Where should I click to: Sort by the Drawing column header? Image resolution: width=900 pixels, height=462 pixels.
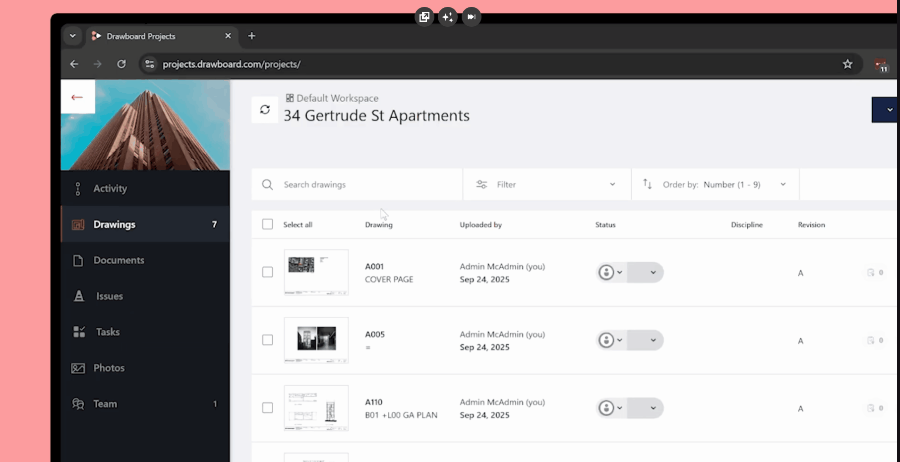379,225
